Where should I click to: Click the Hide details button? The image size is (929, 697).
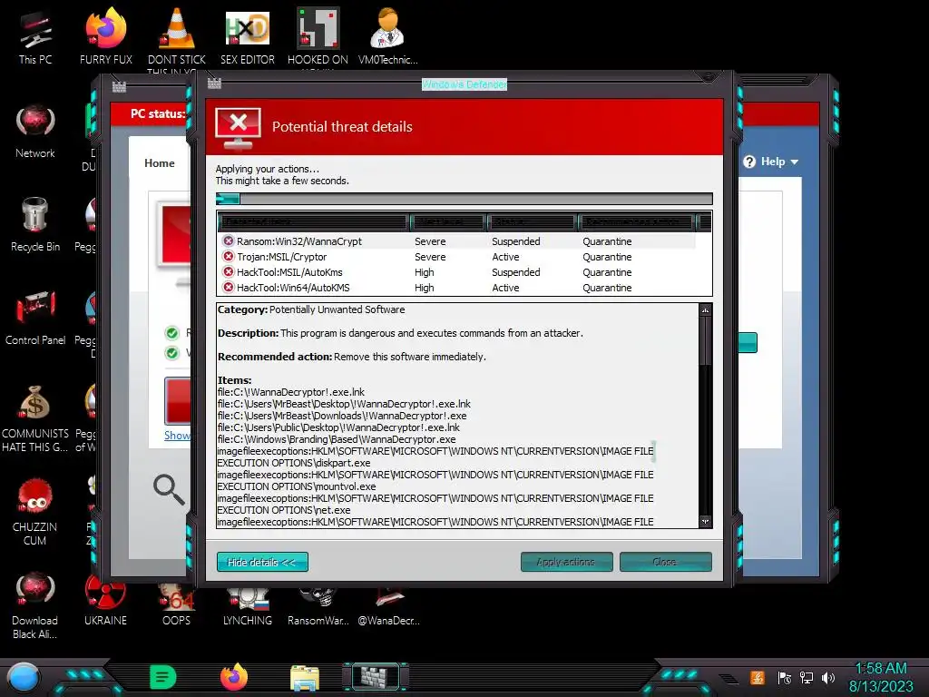pyautogui.click(x=262, y=562)
